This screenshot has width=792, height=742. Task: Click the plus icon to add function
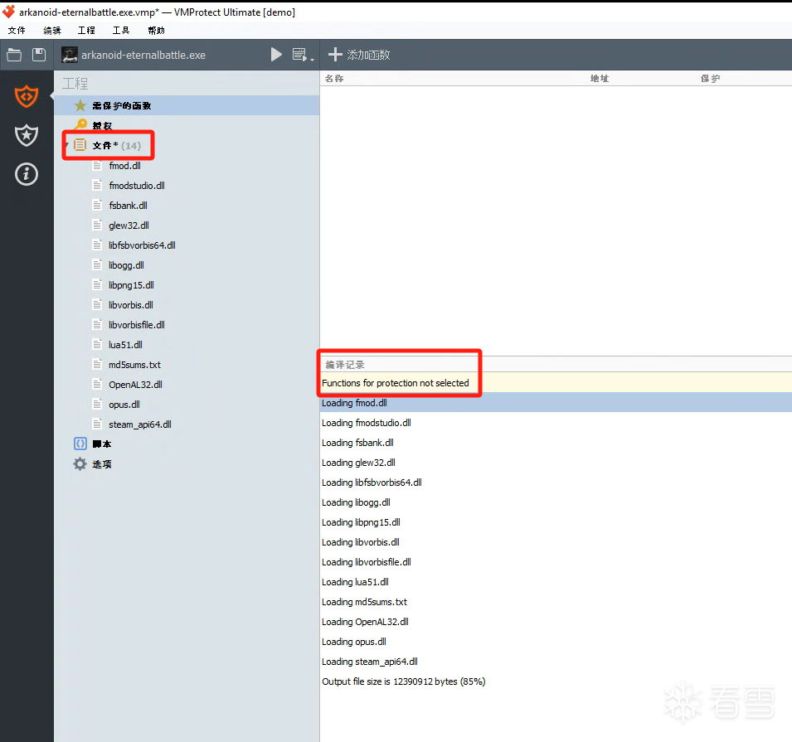[335, 55]
